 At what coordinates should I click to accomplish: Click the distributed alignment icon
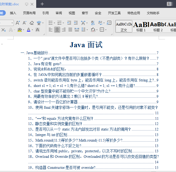click(77, 30)
